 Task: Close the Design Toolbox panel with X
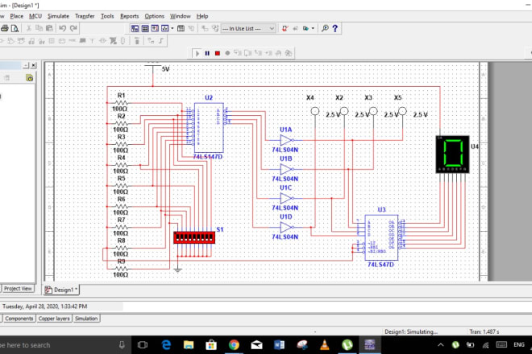coord(34,65)
